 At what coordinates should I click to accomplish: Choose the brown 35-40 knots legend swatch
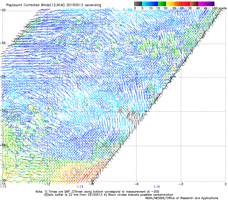click(194, 4)
